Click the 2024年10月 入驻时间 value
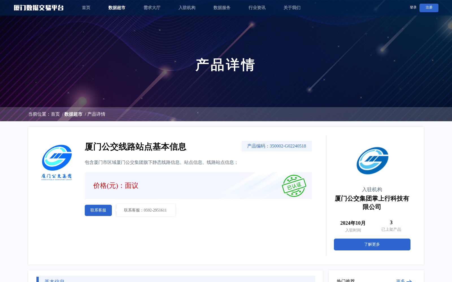Viewport: 452px width, 282px height. pyautogui.click(x=353, y=223)
